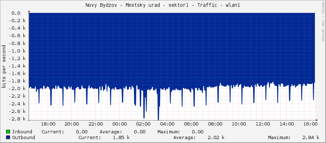Click the -1.0 k y-axis value

(18, 51)
